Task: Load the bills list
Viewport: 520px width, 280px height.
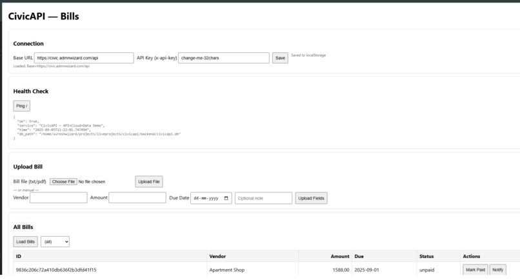Action: click(26, 241)
